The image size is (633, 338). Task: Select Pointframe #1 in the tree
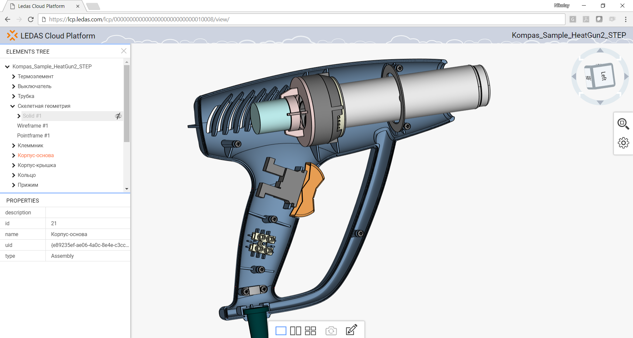[x=33, y=136]
